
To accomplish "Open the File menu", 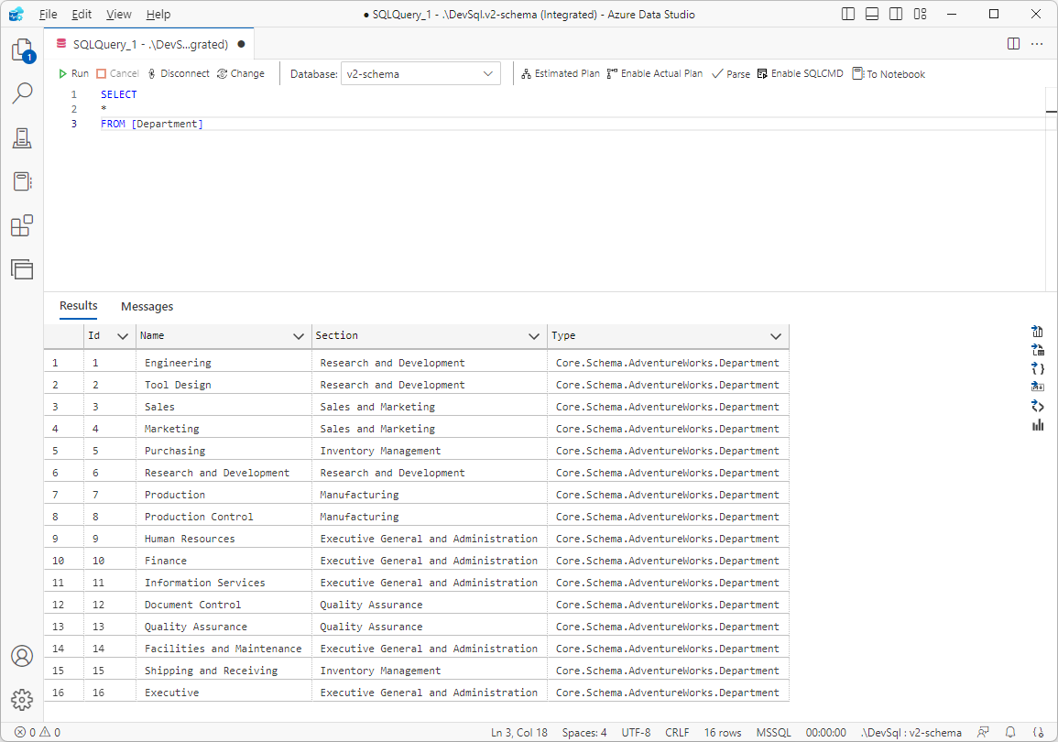I will [48, 14].
